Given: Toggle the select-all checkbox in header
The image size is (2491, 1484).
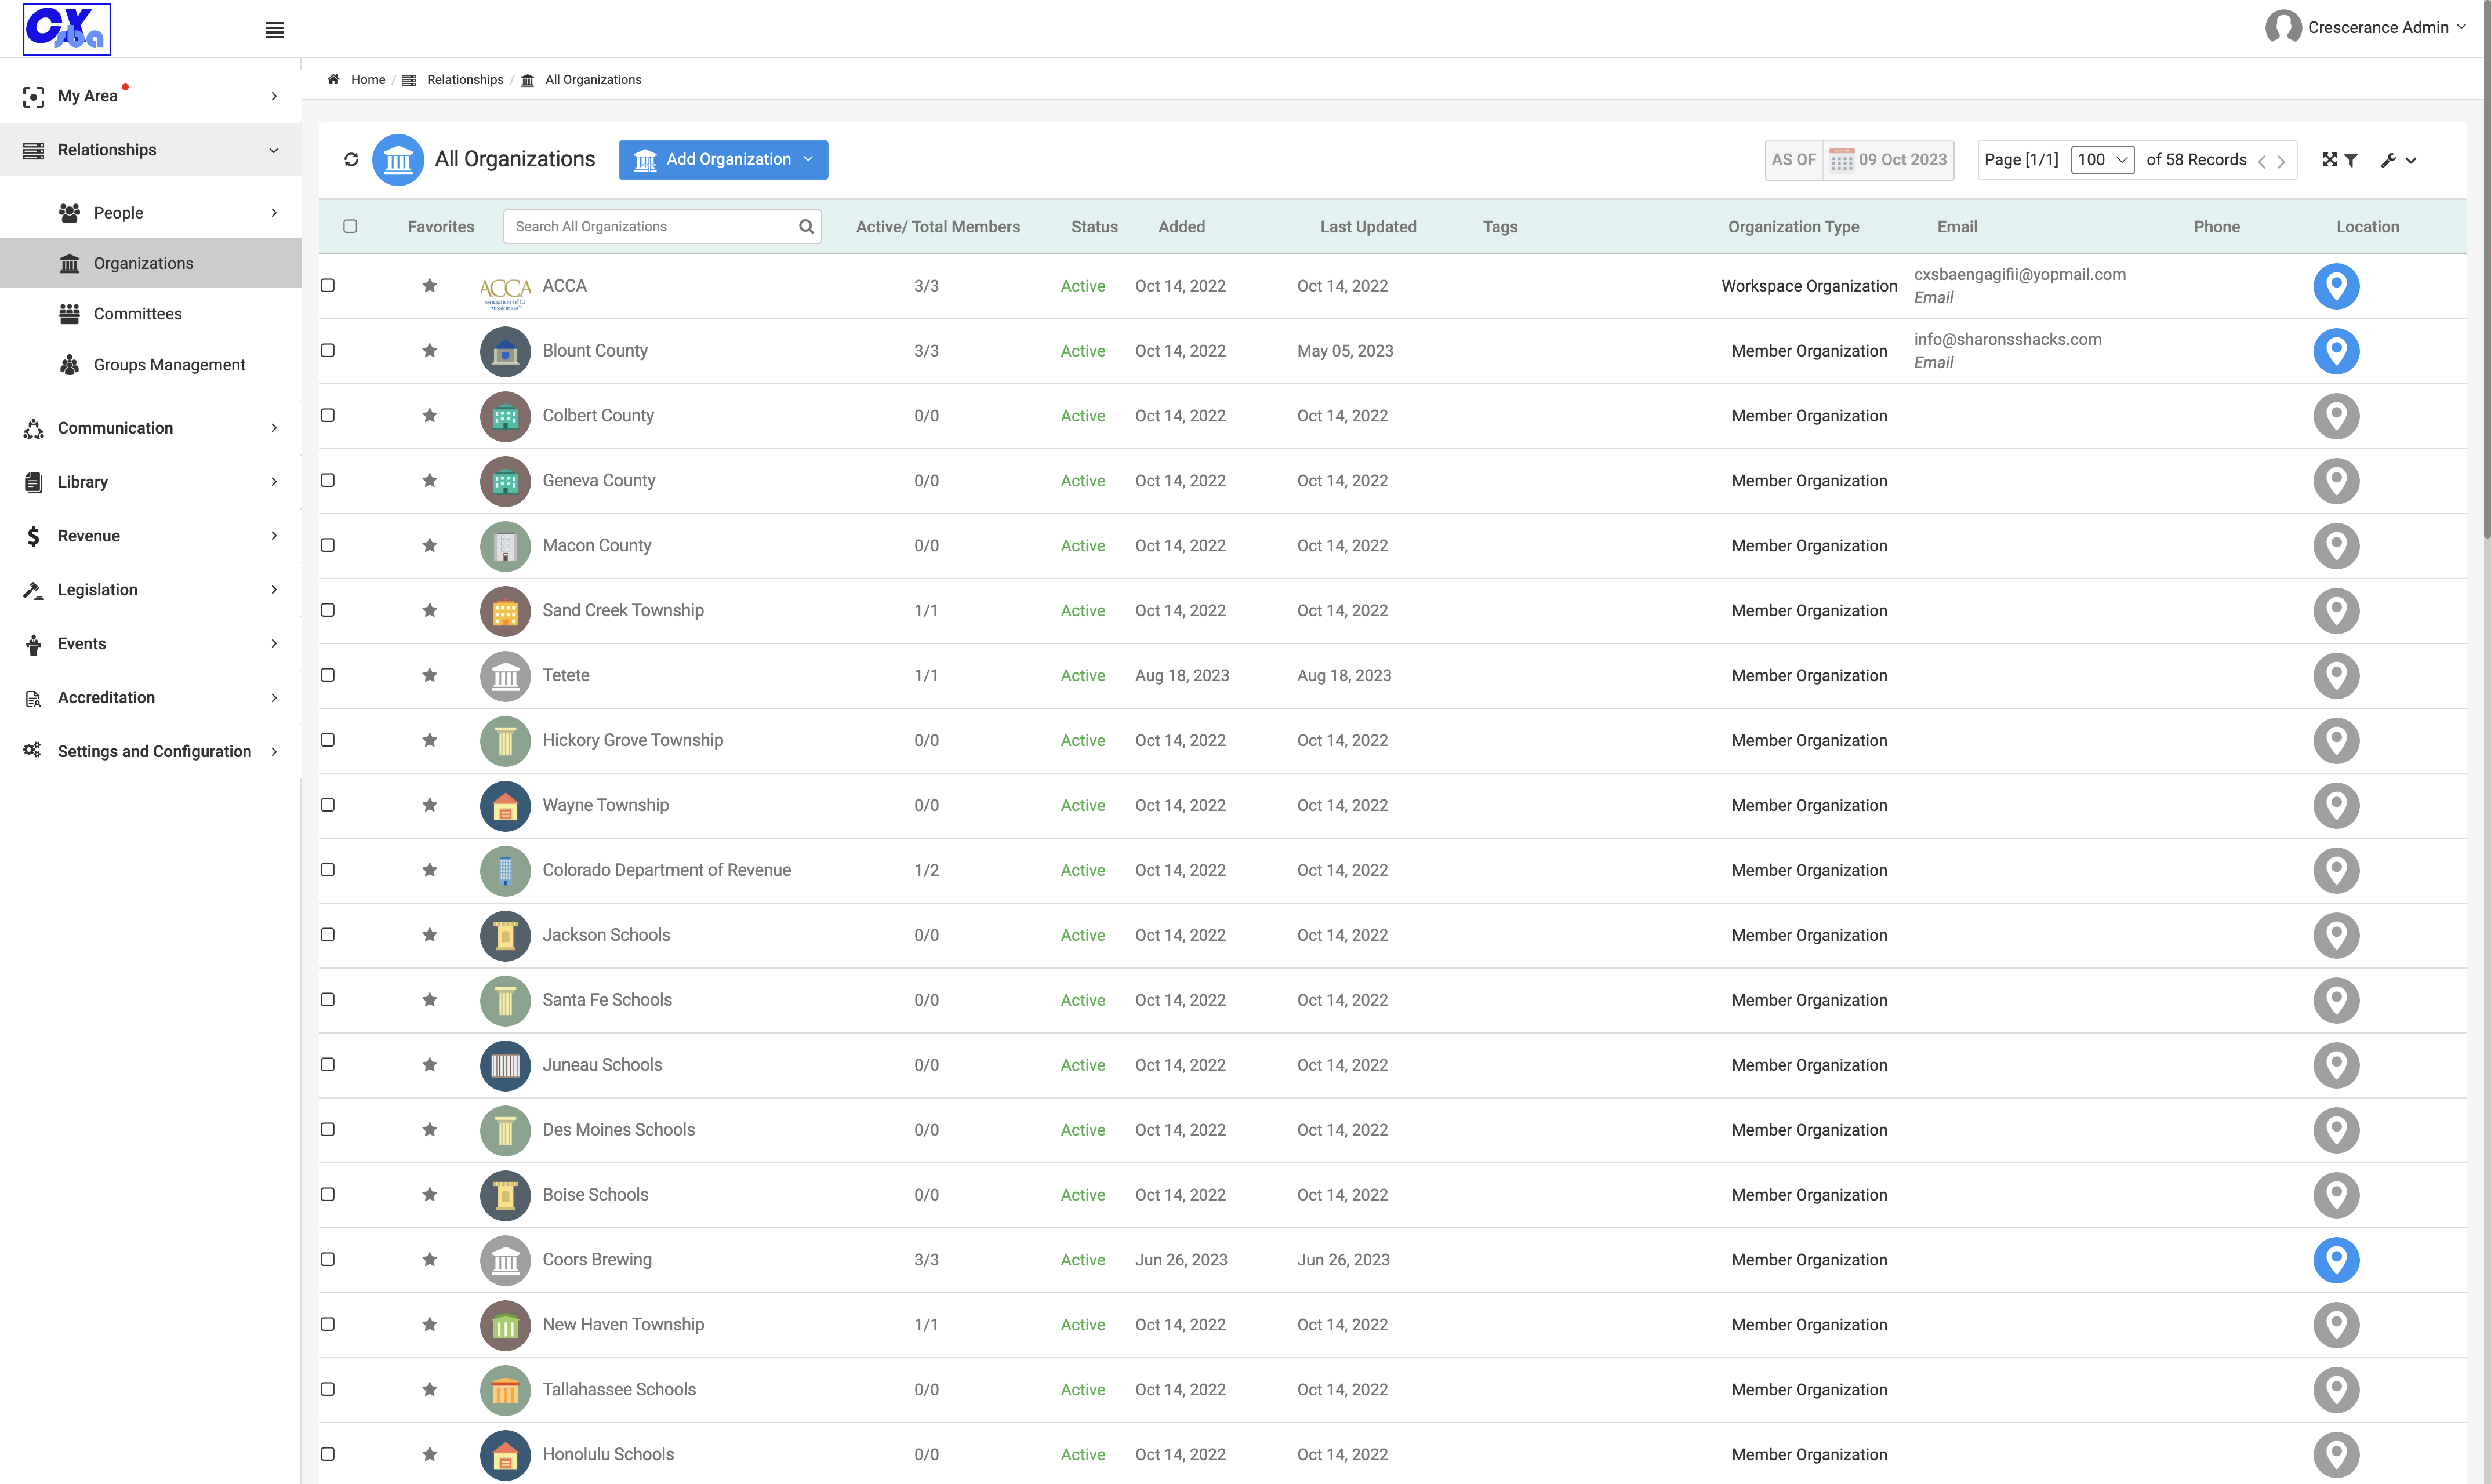Looking at the screenshot, I should [350, 226].
